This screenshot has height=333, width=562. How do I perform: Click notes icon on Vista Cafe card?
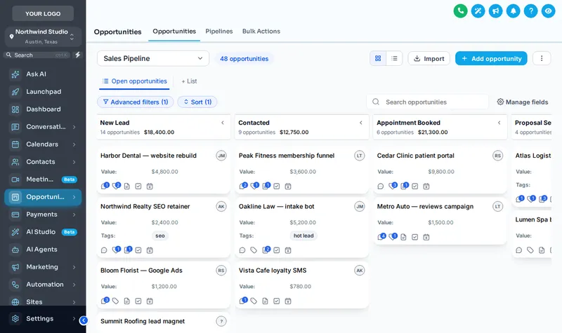point(266,301)
